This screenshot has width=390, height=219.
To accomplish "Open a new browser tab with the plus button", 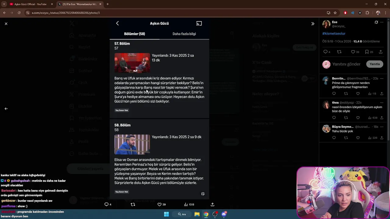I will click(x=108, y=4).
